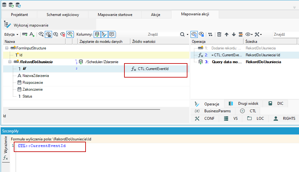The image size is (299, 172).
Task: Click the CTL::CurrentEventId value source cell
Action: 153,69
